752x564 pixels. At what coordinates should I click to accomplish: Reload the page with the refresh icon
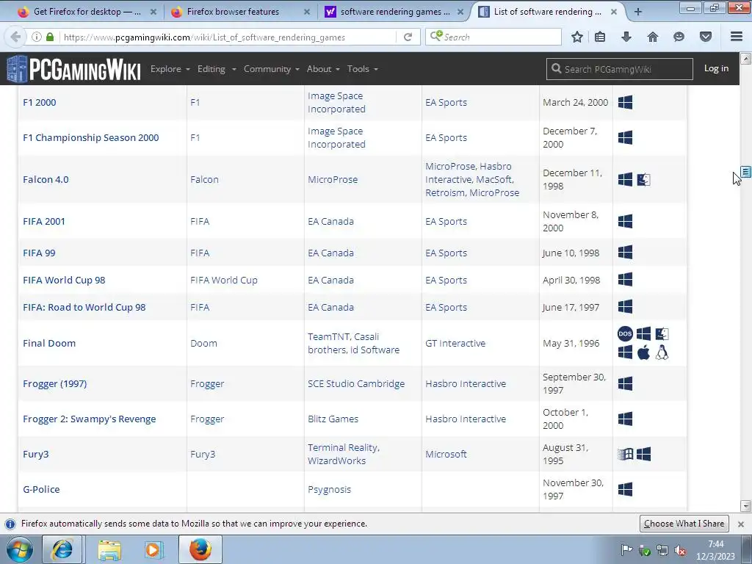click(x=408, y=37)
